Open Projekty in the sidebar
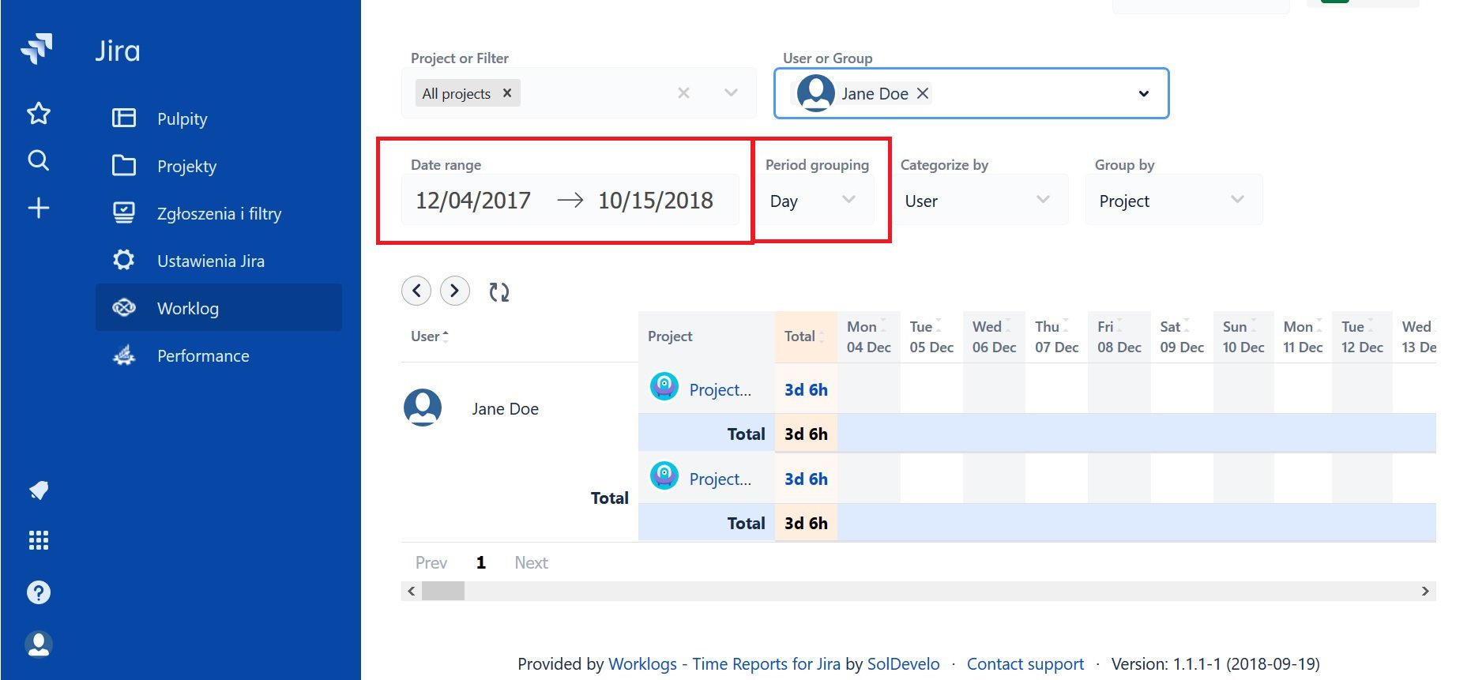 pos(219,166)
